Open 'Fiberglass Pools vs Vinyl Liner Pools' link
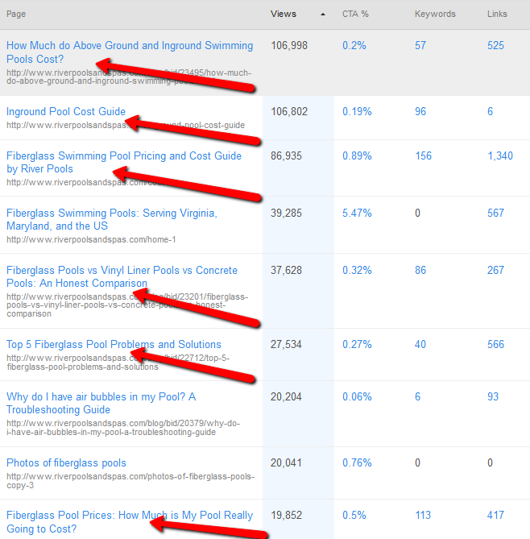 [x=122, y=271]
